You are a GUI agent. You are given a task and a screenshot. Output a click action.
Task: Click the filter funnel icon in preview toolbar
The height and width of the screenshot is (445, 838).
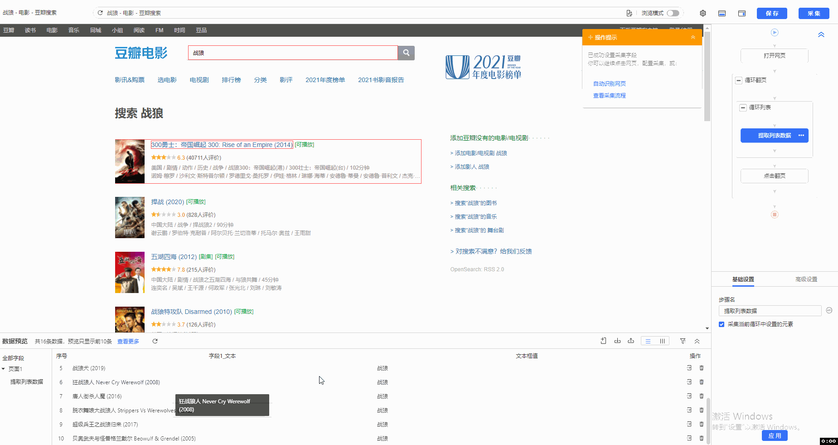(x=683, y=341)
